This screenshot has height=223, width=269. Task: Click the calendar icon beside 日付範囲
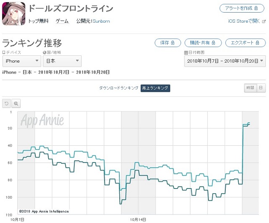click(x=186, y=52)
